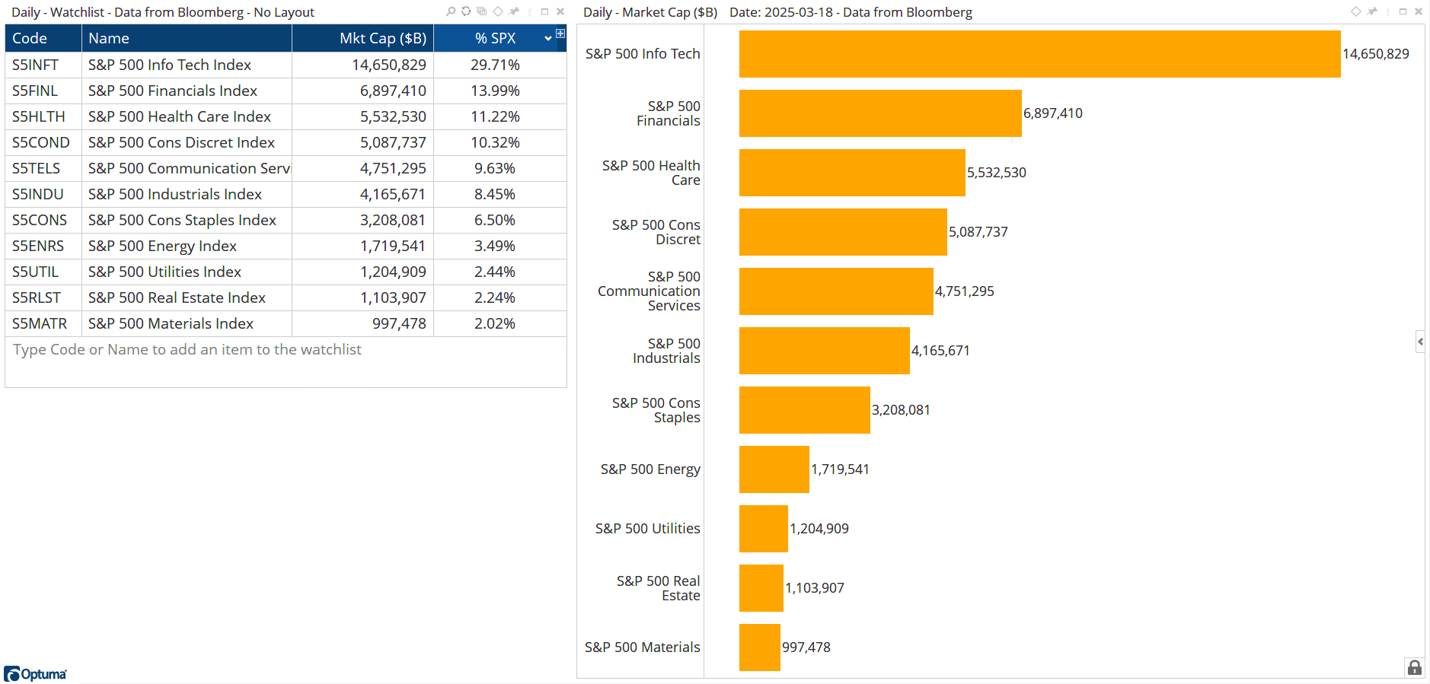Click the refresh icon in Watchlist panel
This screenshot has width=1430, height=684.
466,11
